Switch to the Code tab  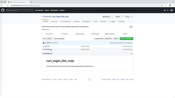tap(45, 22)
